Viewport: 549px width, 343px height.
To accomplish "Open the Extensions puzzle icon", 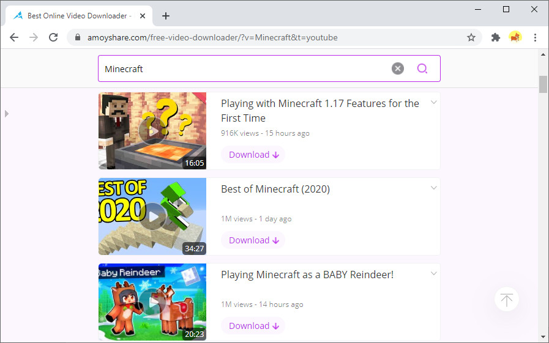I will [x=495, y=37].
